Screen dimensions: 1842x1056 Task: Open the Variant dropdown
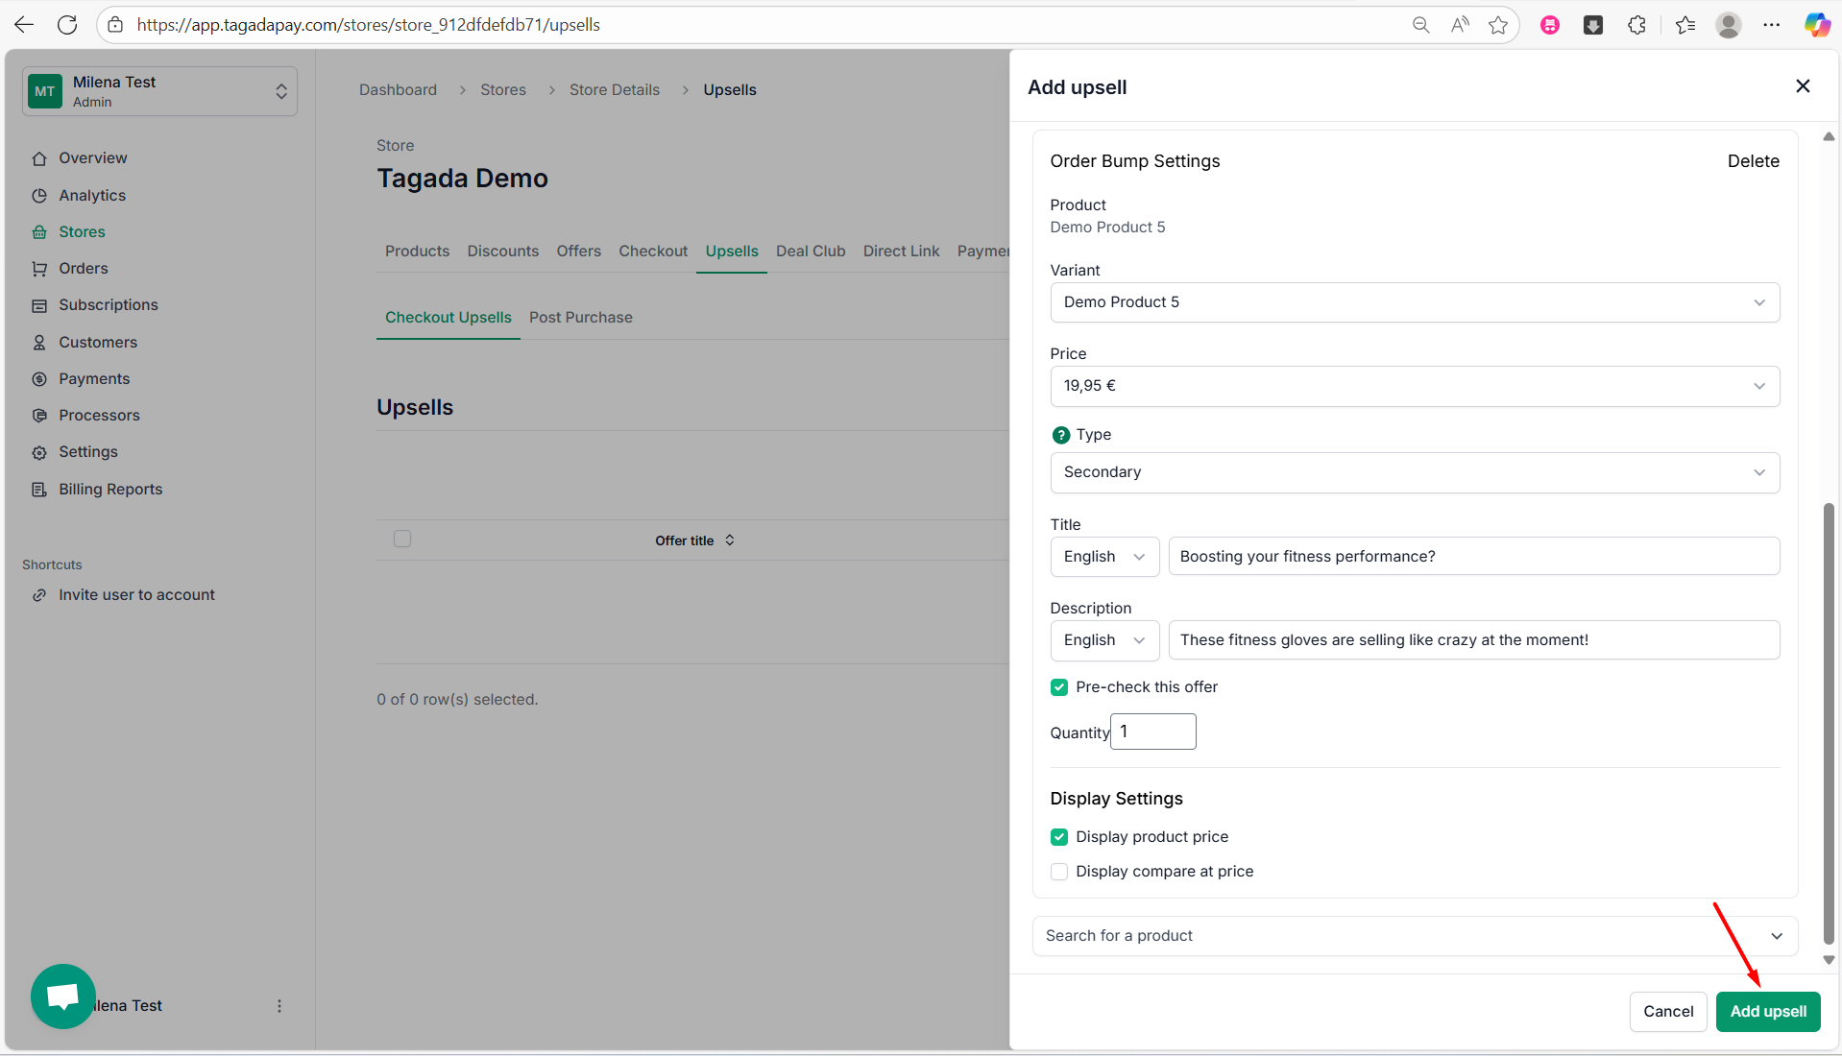pos(1414,302)
